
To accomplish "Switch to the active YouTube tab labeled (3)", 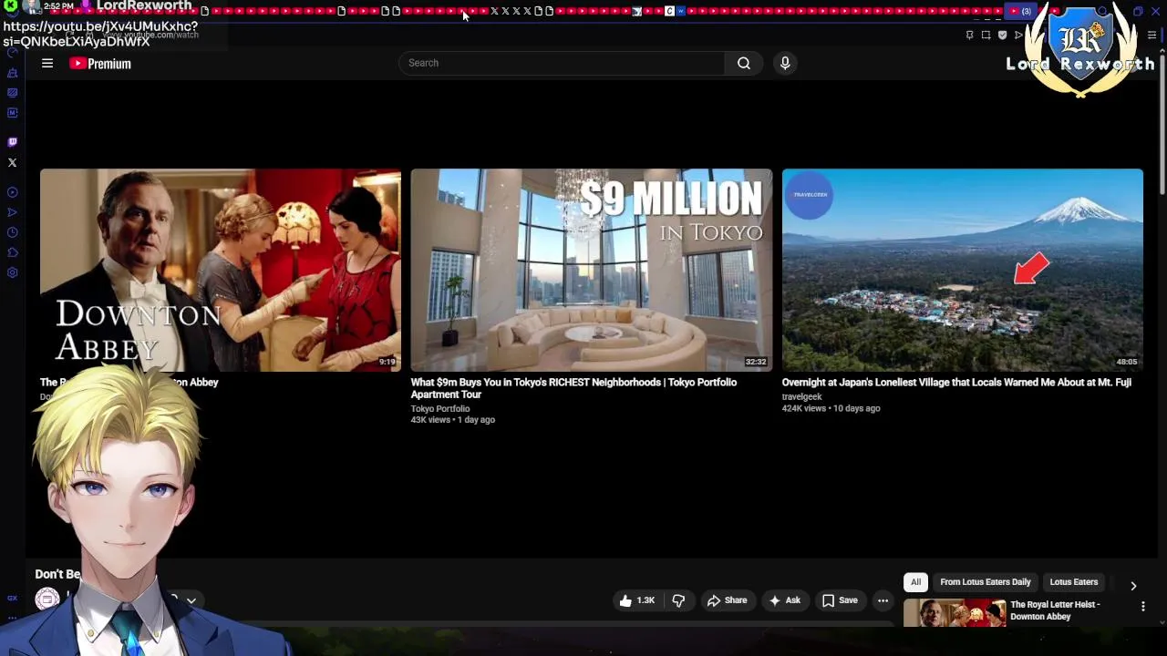I will tap(1020, 11).
